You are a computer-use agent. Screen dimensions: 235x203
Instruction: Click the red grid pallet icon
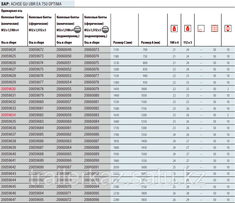[214, 28]
